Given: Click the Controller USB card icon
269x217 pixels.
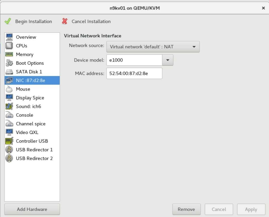Looking at the screenshot, I should [x=9, y=141].
